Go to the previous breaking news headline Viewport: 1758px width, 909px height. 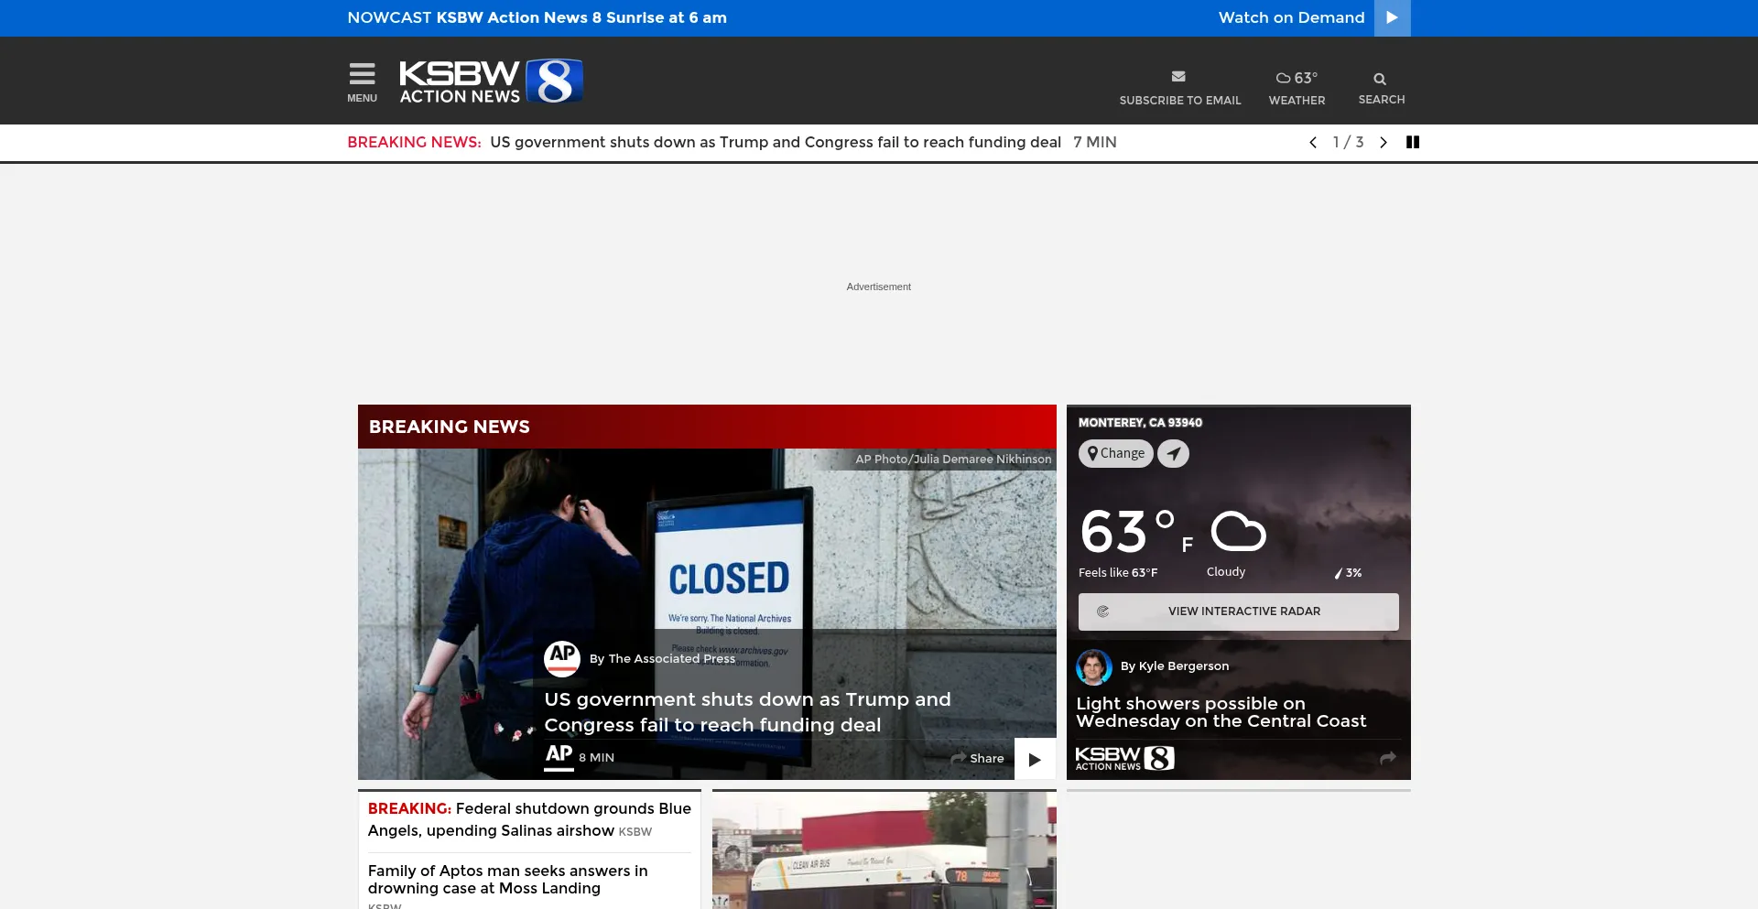click(x=1313, y=143)
